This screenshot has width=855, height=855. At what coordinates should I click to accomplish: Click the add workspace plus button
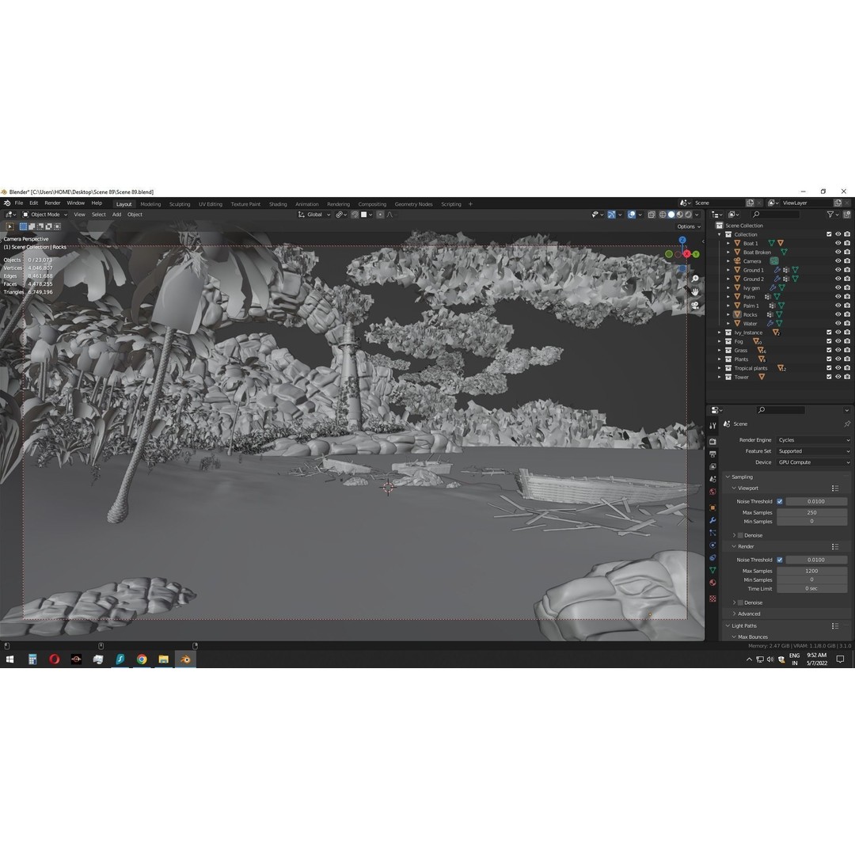click(470, 204)
